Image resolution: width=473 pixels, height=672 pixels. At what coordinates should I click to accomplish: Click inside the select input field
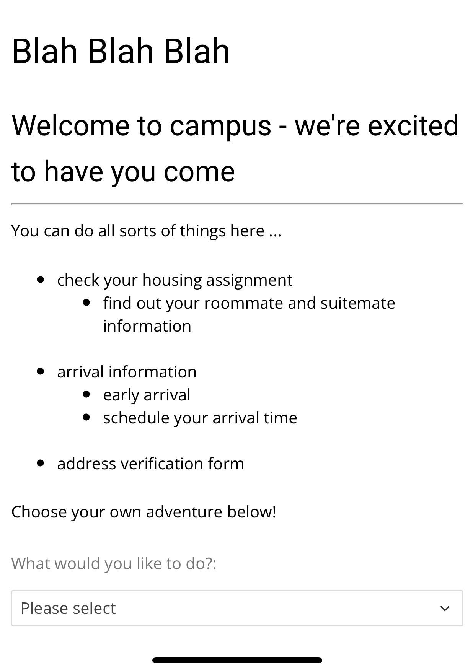(x=191, y=608)
